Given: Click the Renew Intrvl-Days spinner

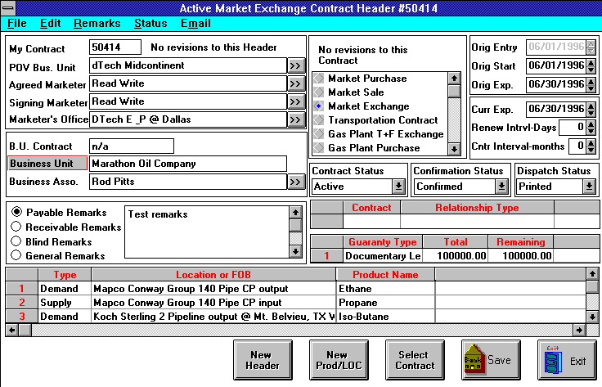Looking at the screenshot, I should click(591, 128).
